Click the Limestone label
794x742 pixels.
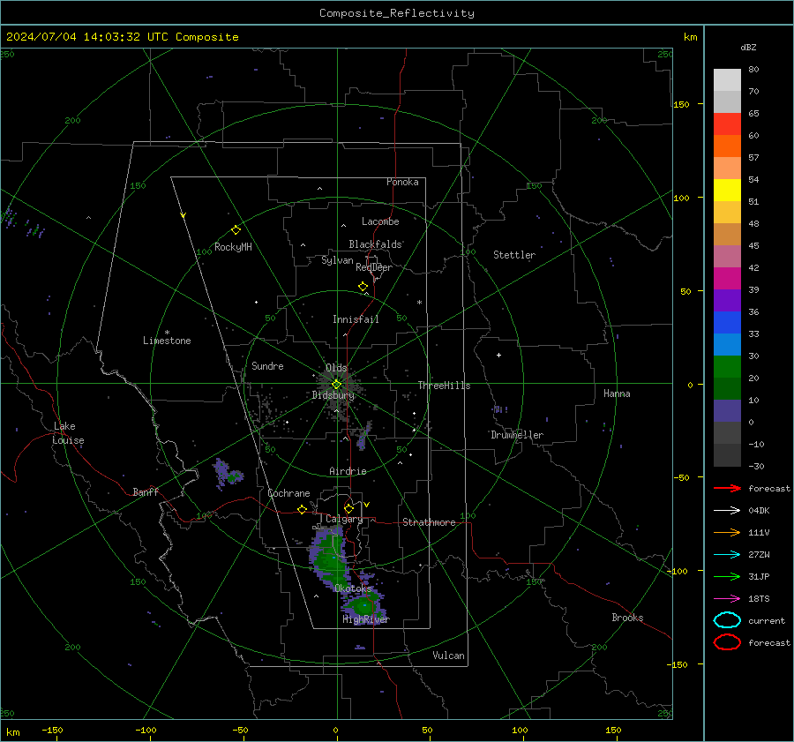click(x=167, y=341)
